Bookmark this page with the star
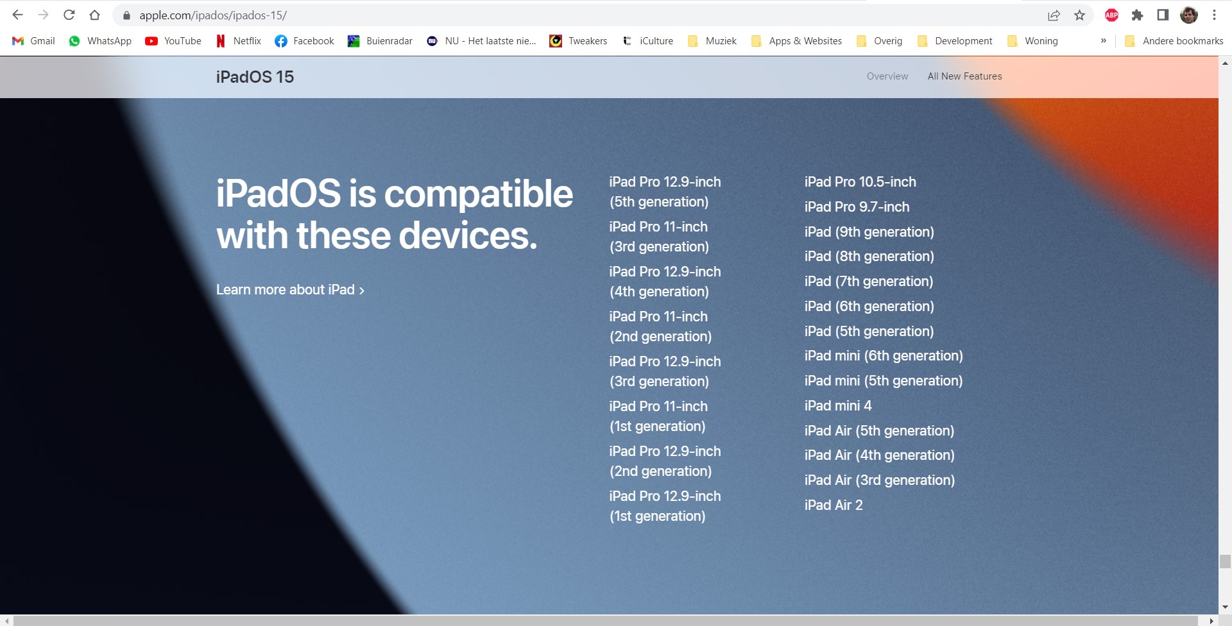The width and height of the screenshot is (1232, 626). [1080, 15]
